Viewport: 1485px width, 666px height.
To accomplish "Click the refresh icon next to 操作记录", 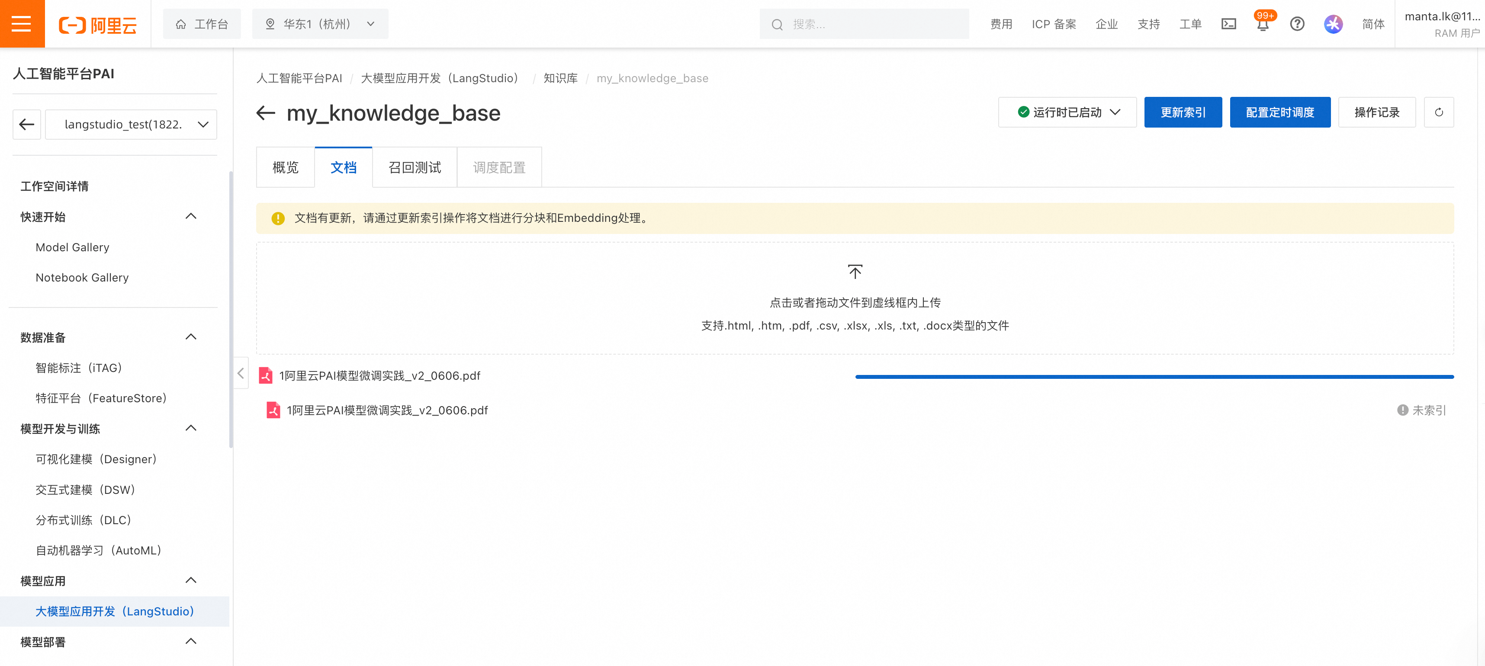I will click(1438, 112).
